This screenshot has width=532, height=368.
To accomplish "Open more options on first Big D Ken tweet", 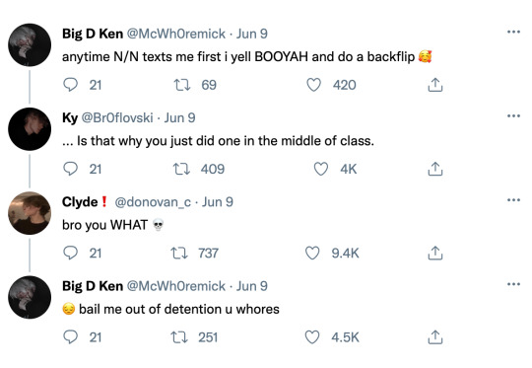I will pyautogui.click(x=513, y=32).
